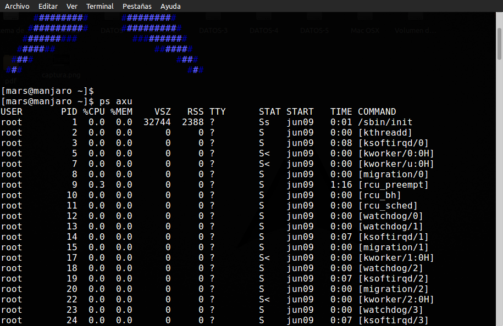Click the [kthreadd] process name

[x=385, y=133]
